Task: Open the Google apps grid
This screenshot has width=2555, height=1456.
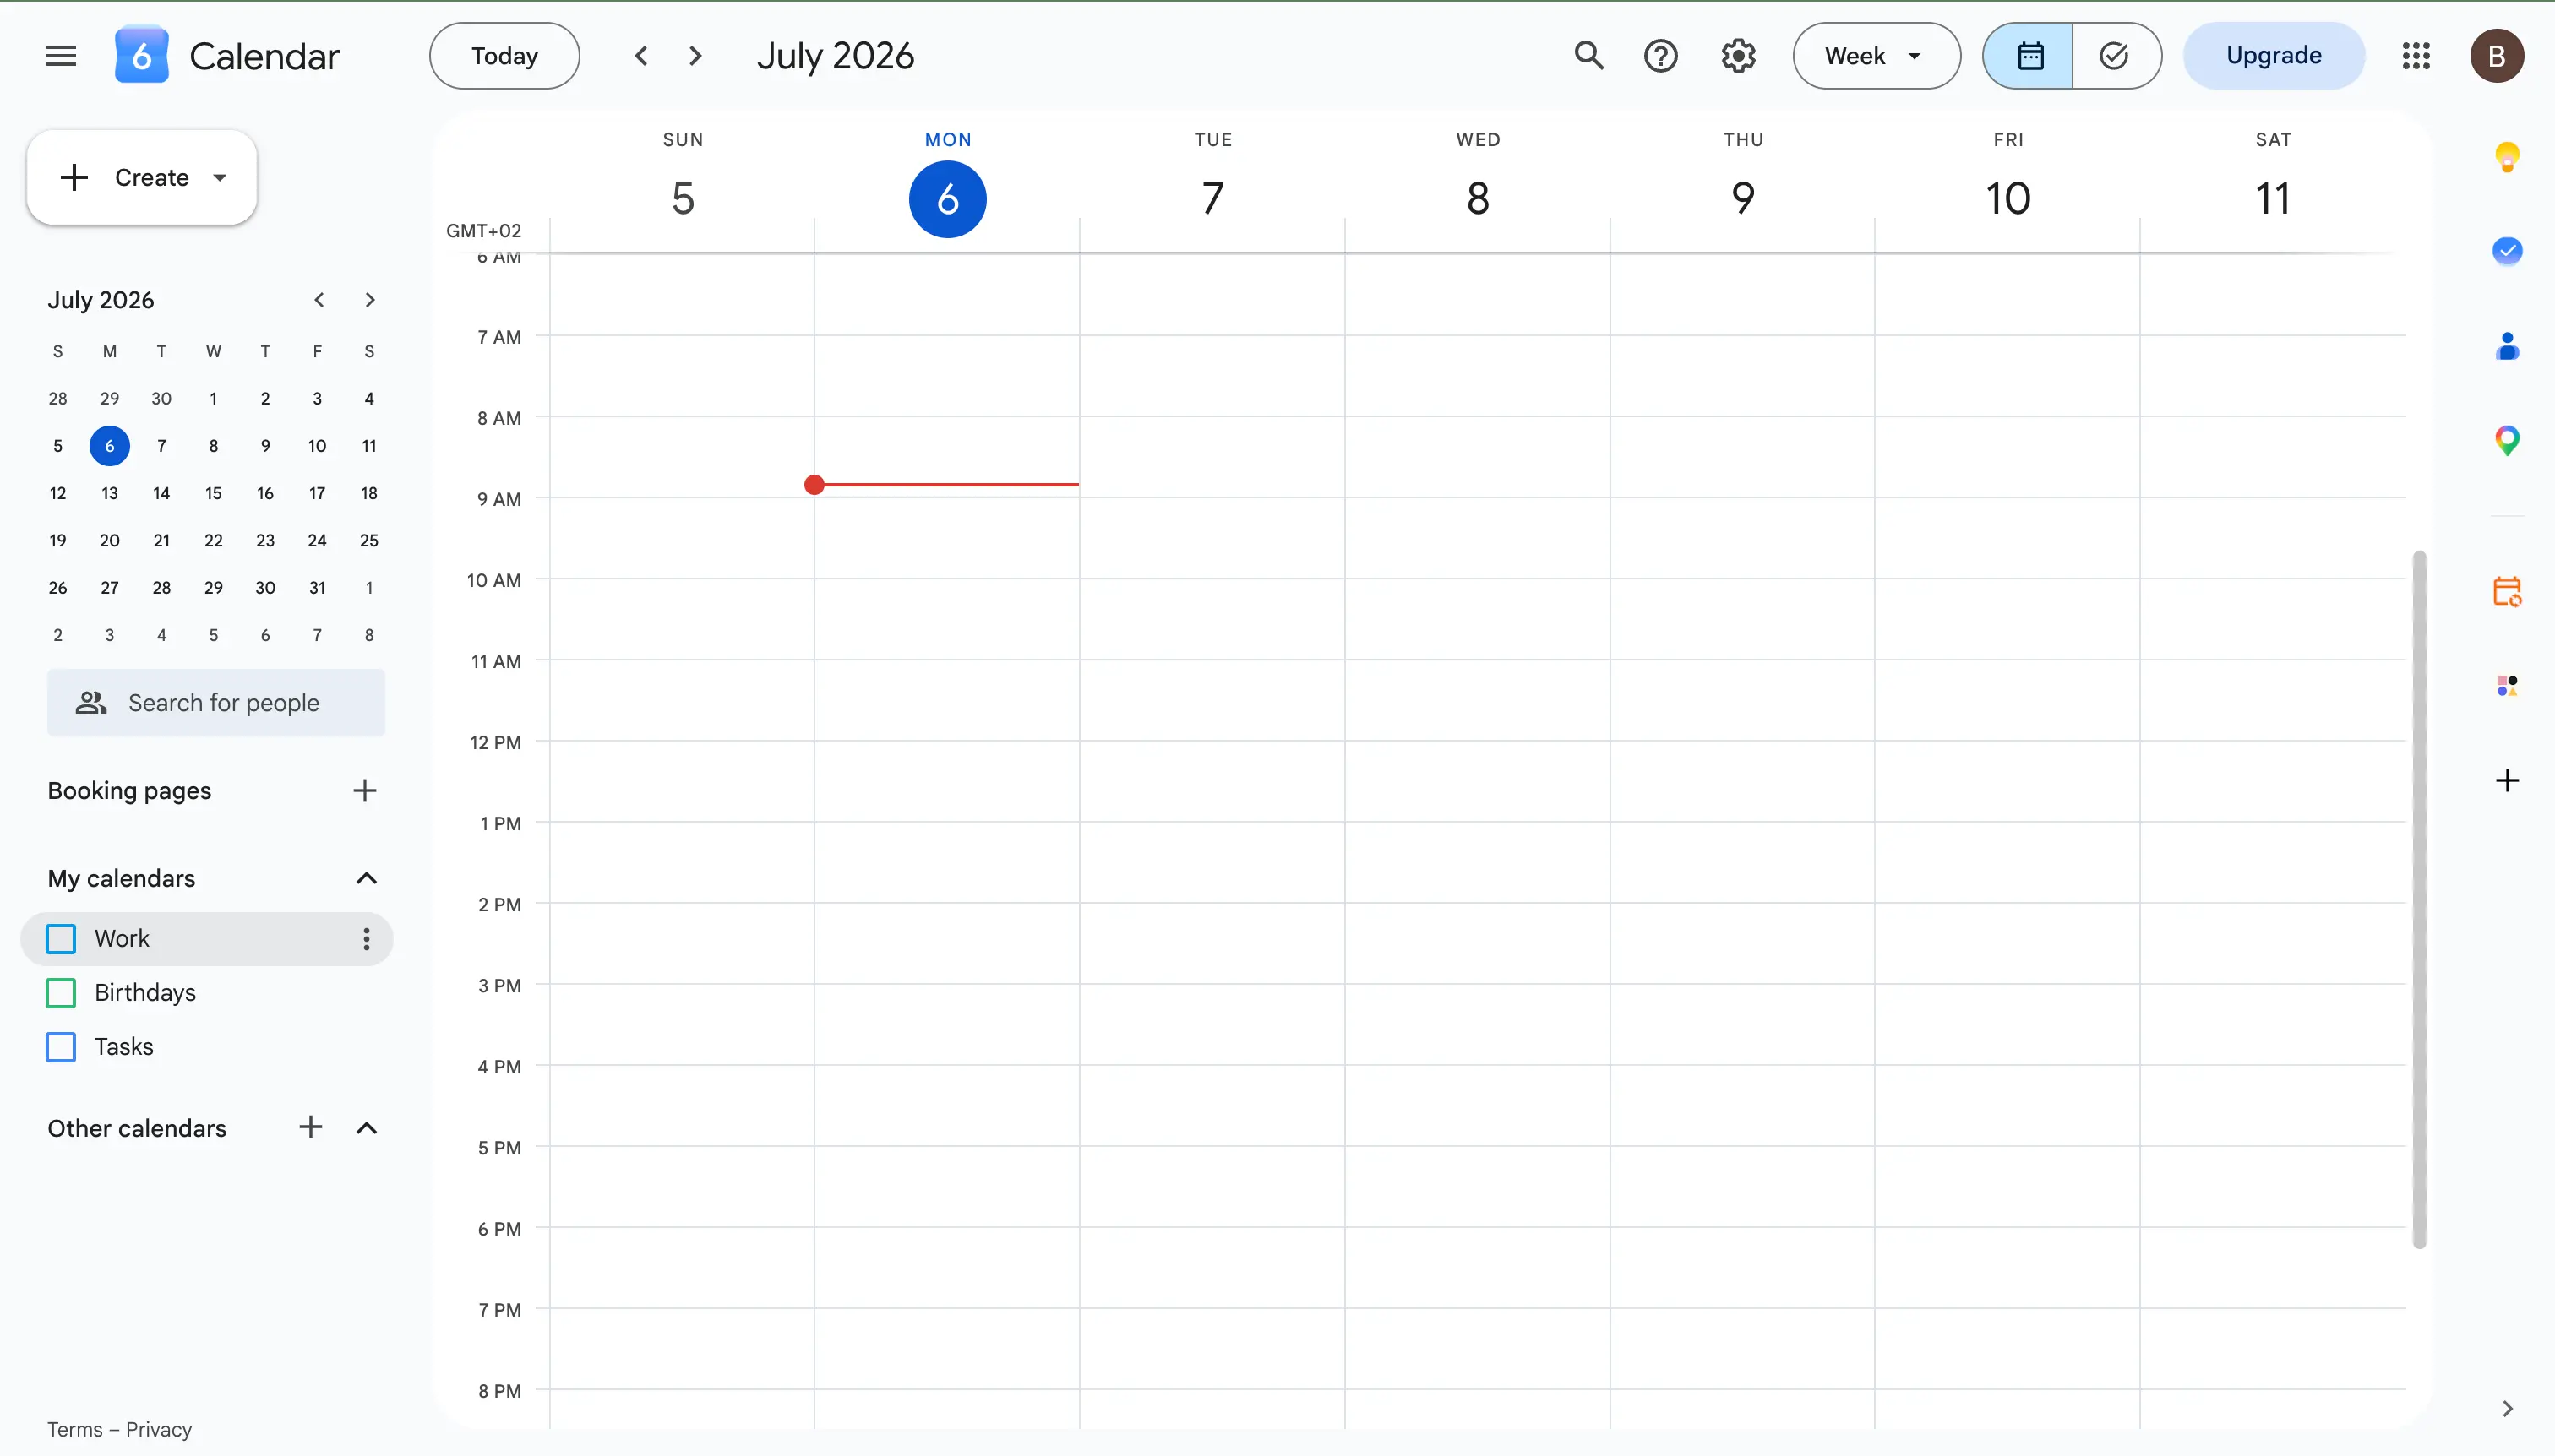Action: coord(2416,56)
